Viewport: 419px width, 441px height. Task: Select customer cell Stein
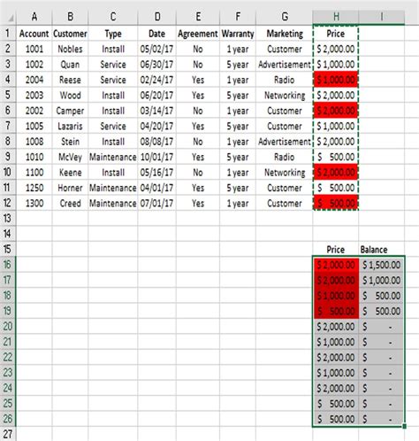pos(70,142)
